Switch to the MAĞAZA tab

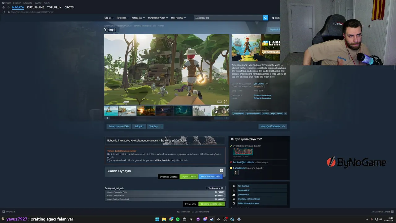[x=18, y=7]
